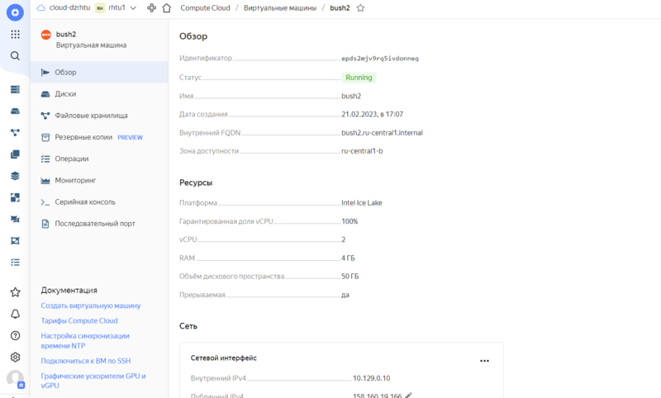Open the Диски section
The width and height of the screenshot is (661, 398).
pyautogui.click(x=99, y=94)
